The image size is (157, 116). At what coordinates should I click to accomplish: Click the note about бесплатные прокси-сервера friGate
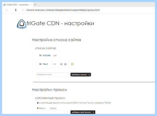[75, 103]
